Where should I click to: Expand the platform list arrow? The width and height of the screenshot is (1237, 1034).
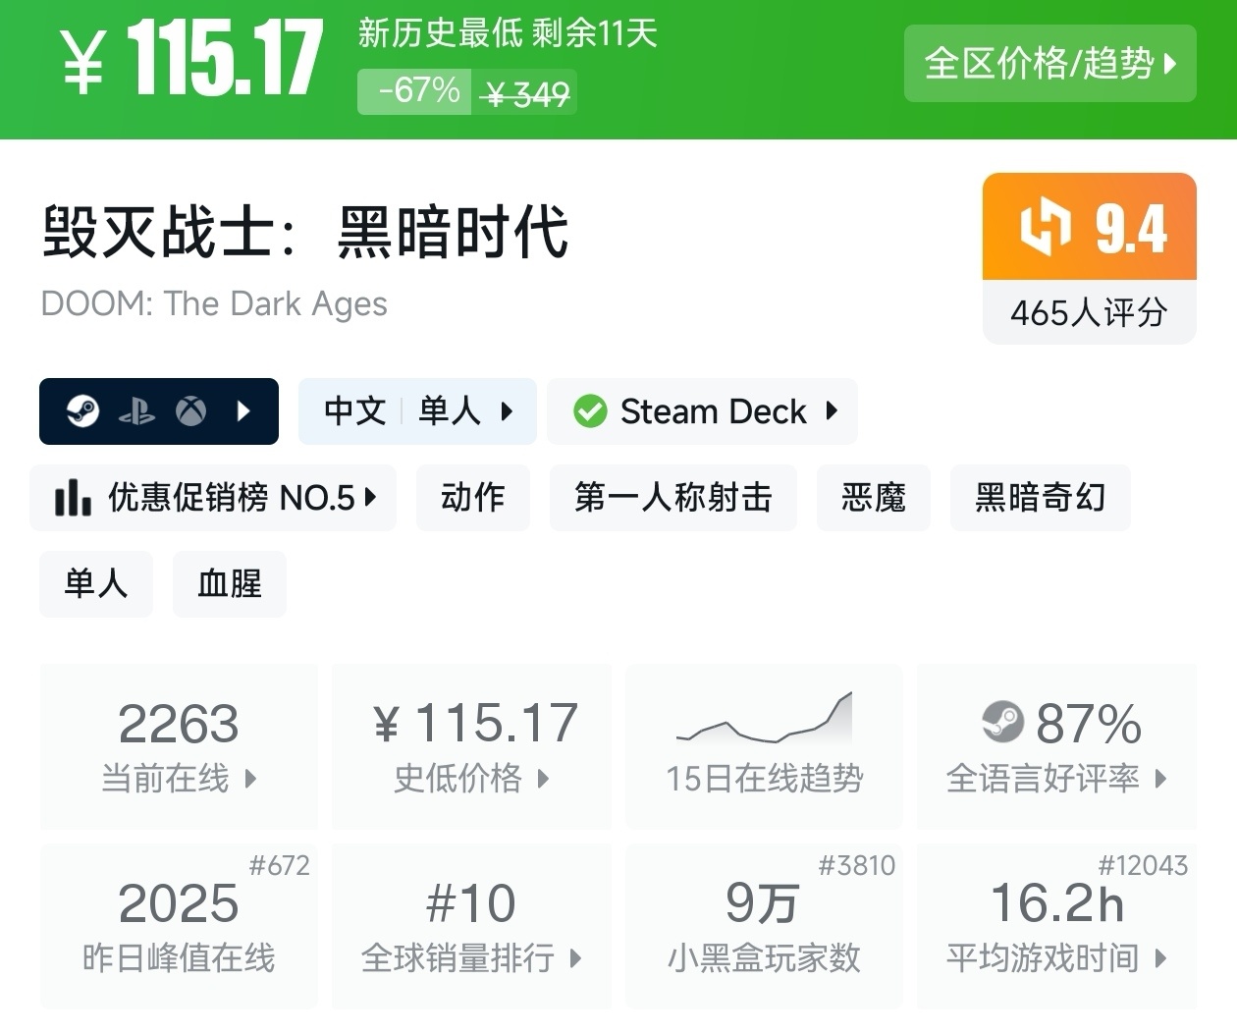pyautogui.click(x=244, y=410)
